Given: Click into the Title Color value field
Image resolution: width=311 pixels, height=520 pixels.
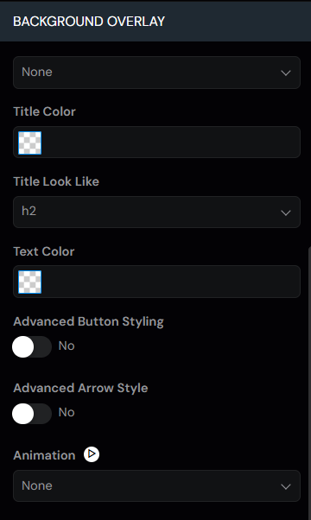Looking at the screenshot, I should [169, 143].
